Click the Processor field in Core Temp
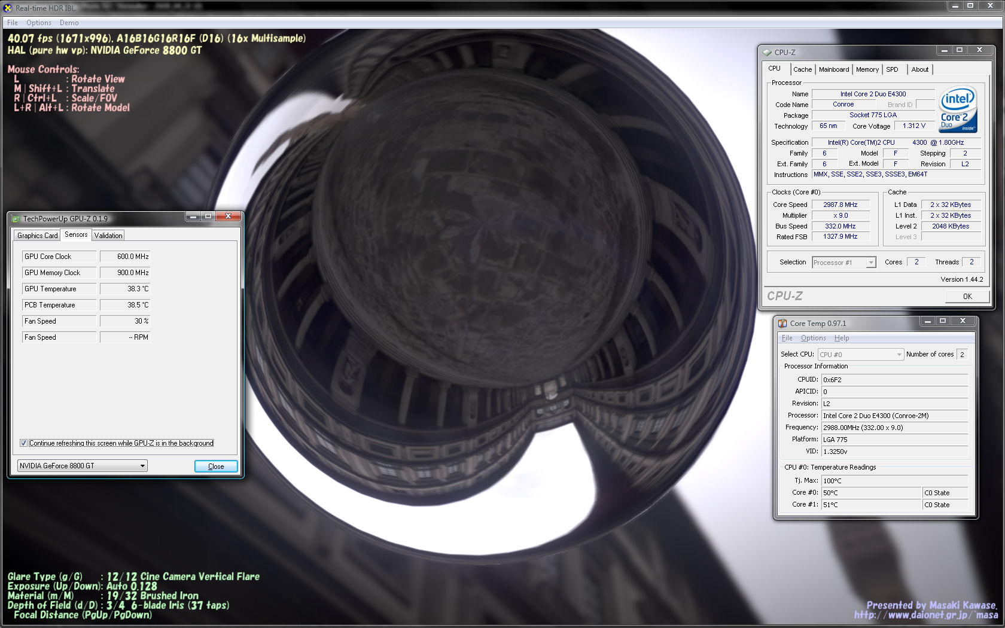1005x628 pixels. point(894,416)
